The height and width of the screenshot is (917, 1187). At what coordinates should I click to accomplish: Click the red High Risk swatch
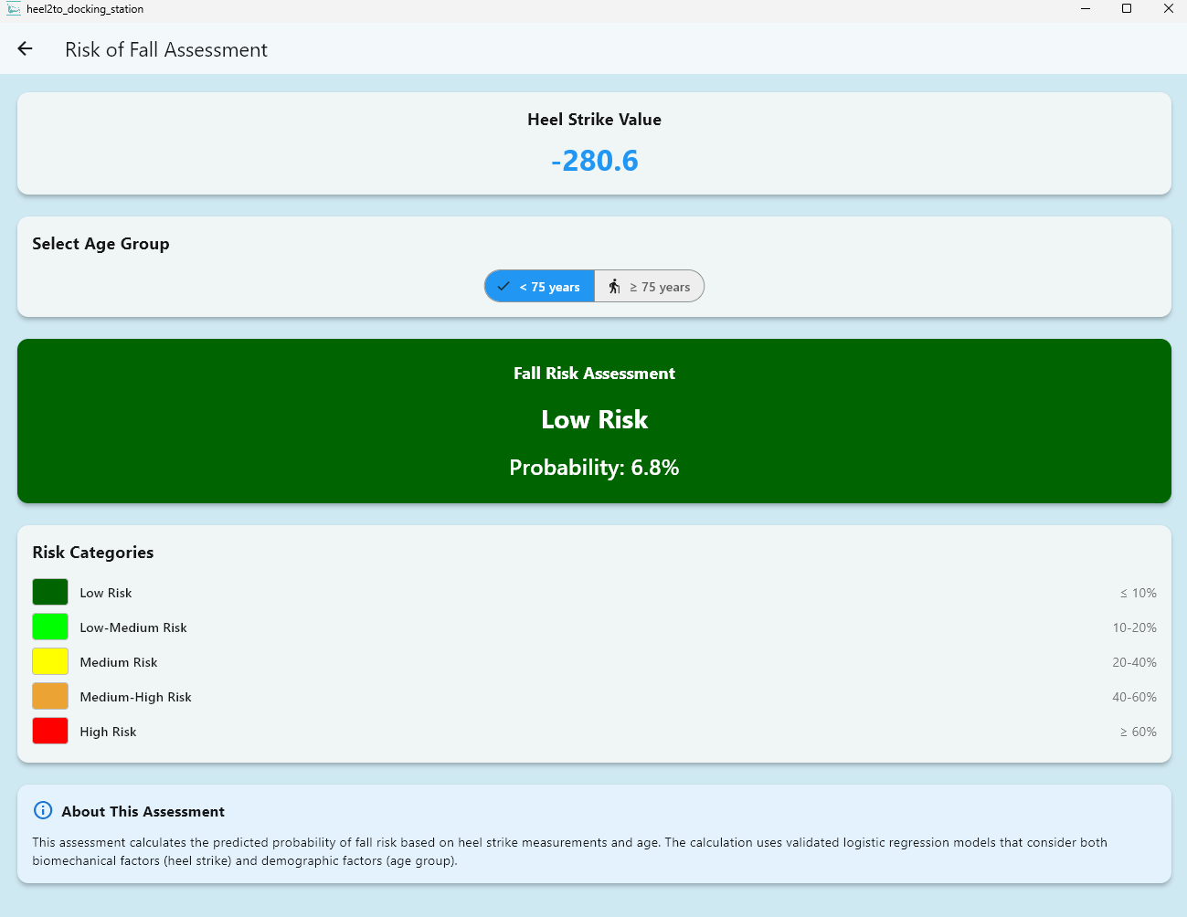[50, 731]
